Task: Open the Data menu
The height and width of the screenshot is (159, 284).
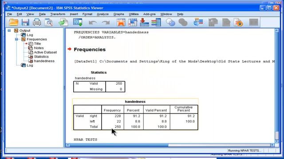Action: coord(42,14)
